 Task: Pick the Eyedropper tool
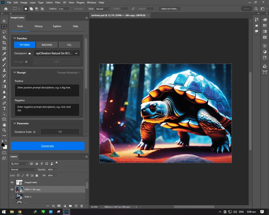[x=4, y=54]
